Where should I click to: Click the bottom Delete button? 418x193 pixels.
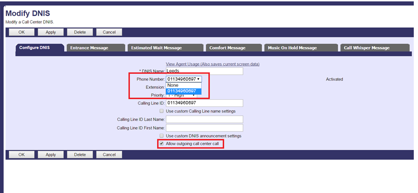pyautogui.click(x=80, y=155)
